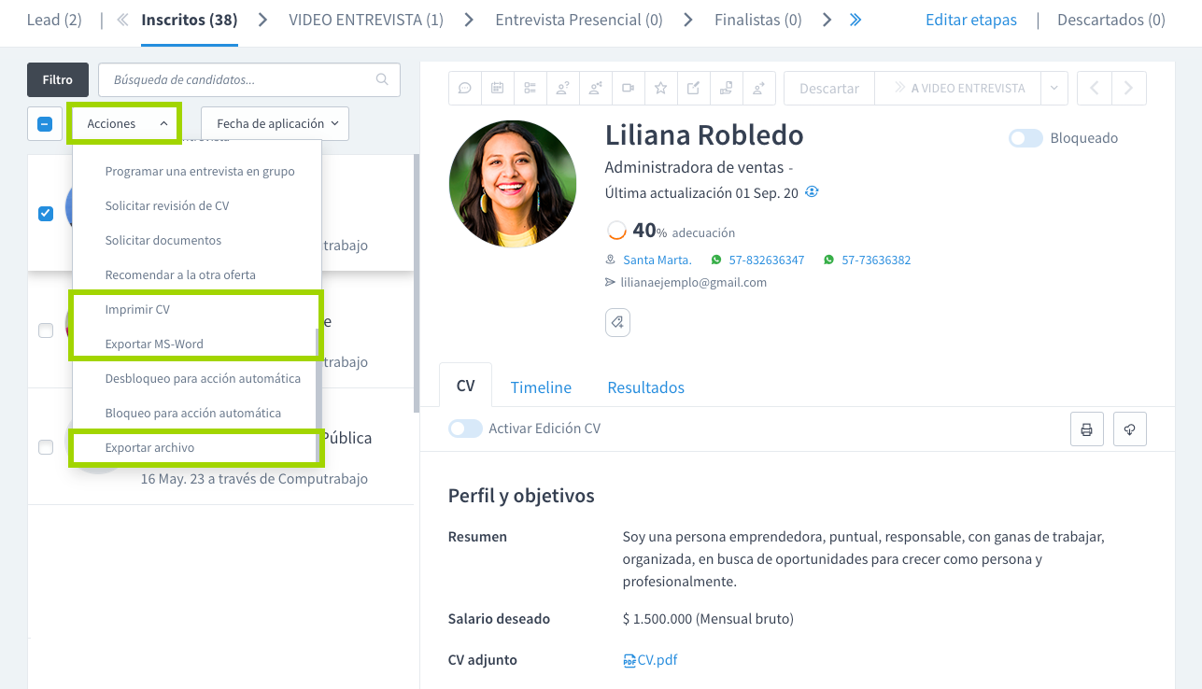Switch to the Timeline tab

(541, 387)
